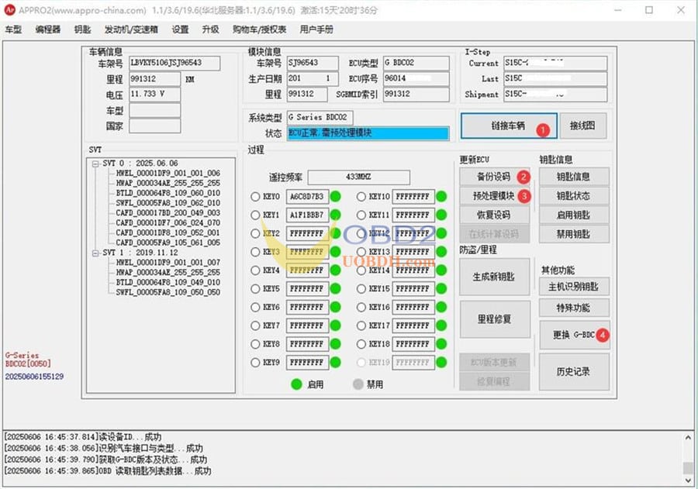Click the 更换 G-BDC button

[574, 335]
